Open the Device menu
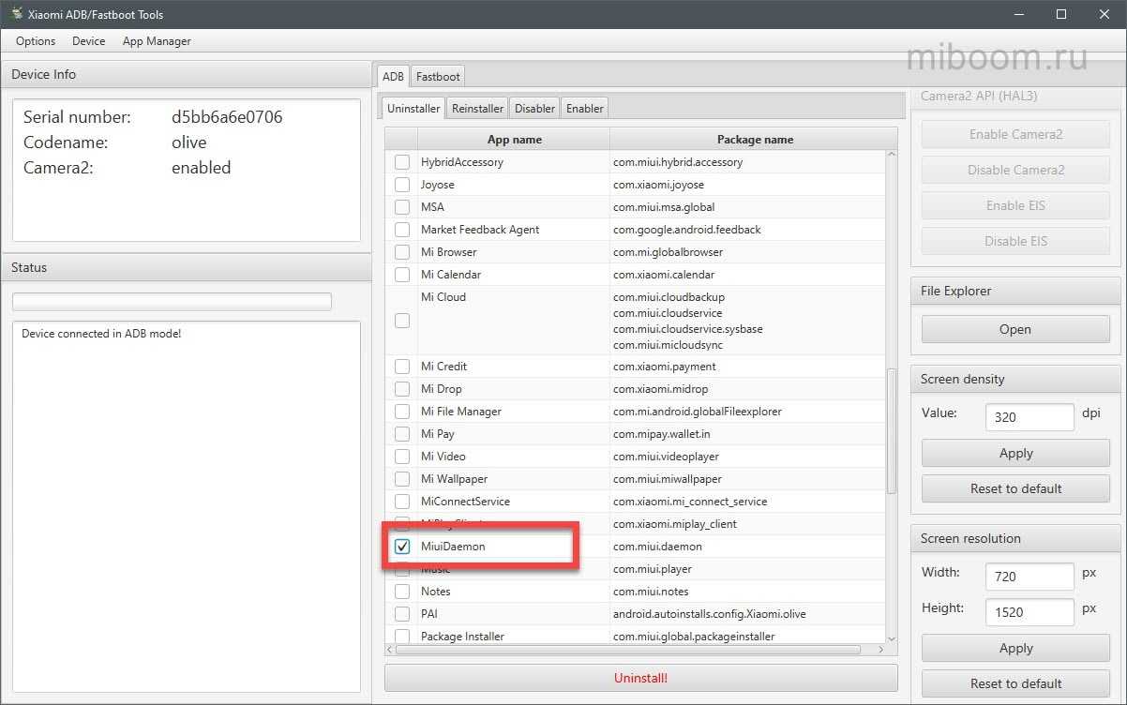1127x705 pixels. coord(89,41)
